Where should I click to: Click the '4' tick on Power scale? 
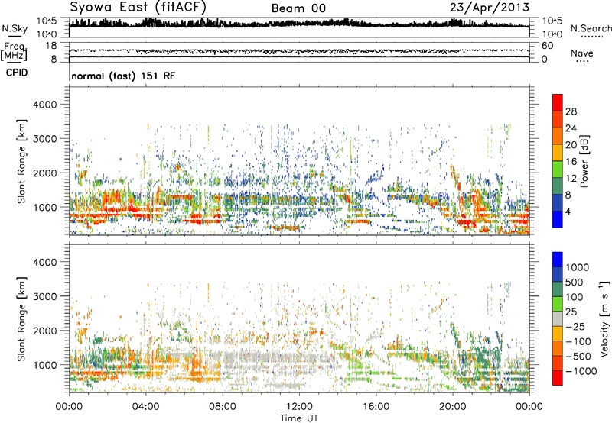tap(568, 211)
